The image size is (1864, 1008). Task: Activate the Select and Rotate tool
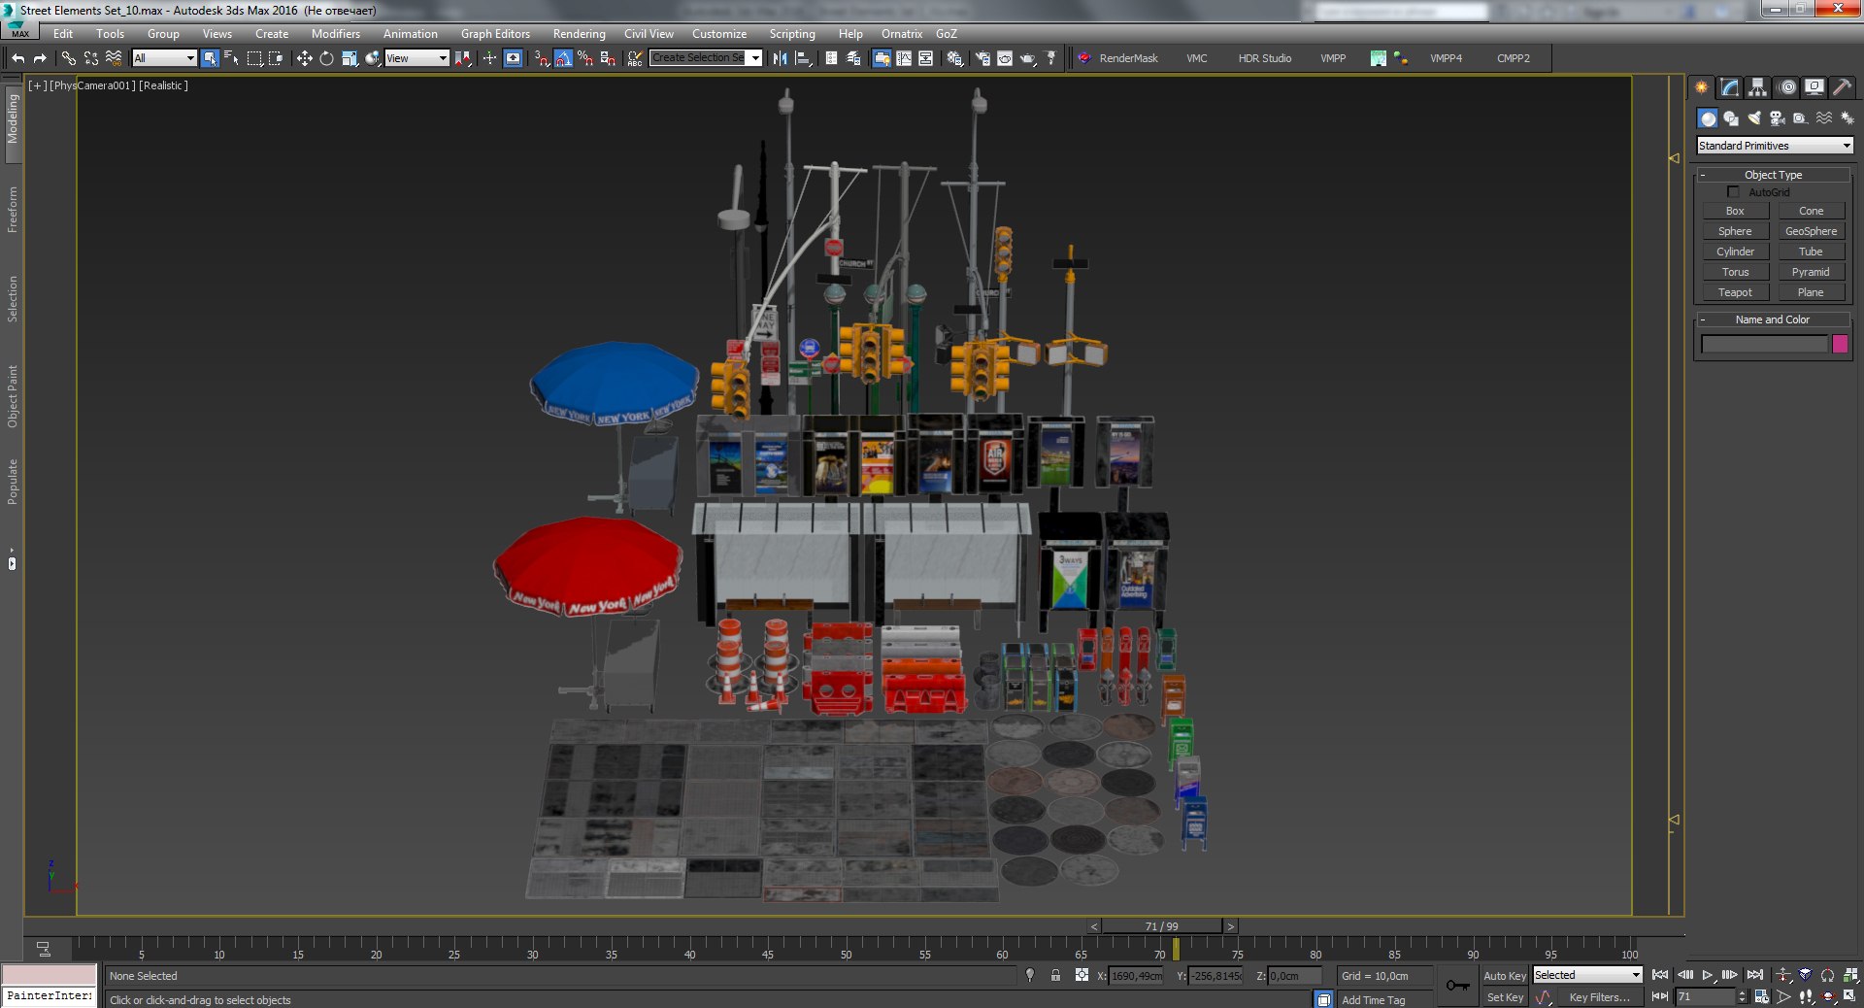click(x=326, y=58)
